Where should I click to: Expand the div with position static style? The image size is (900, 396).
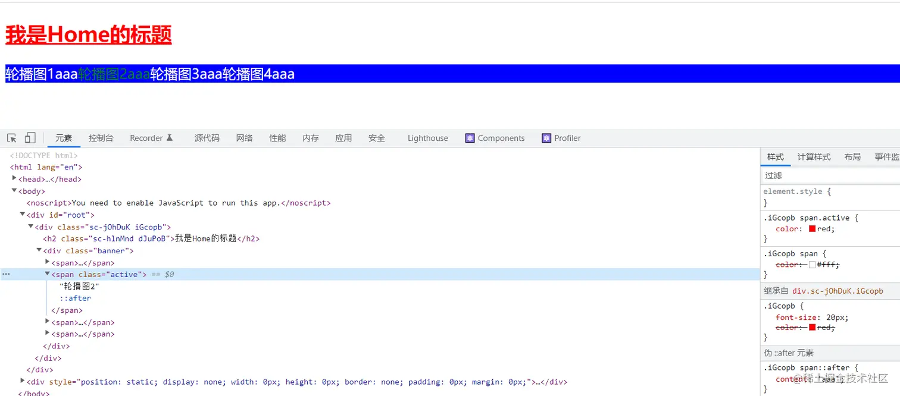23,381
